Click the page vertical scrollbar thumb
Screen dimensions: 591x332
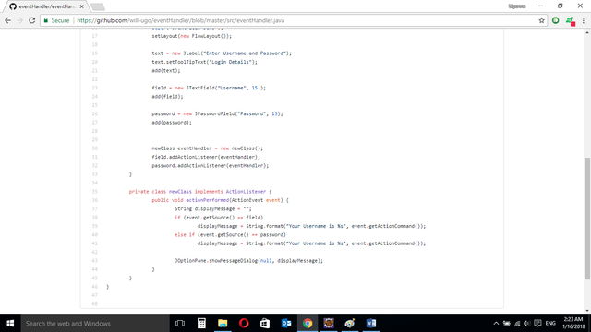587,219
